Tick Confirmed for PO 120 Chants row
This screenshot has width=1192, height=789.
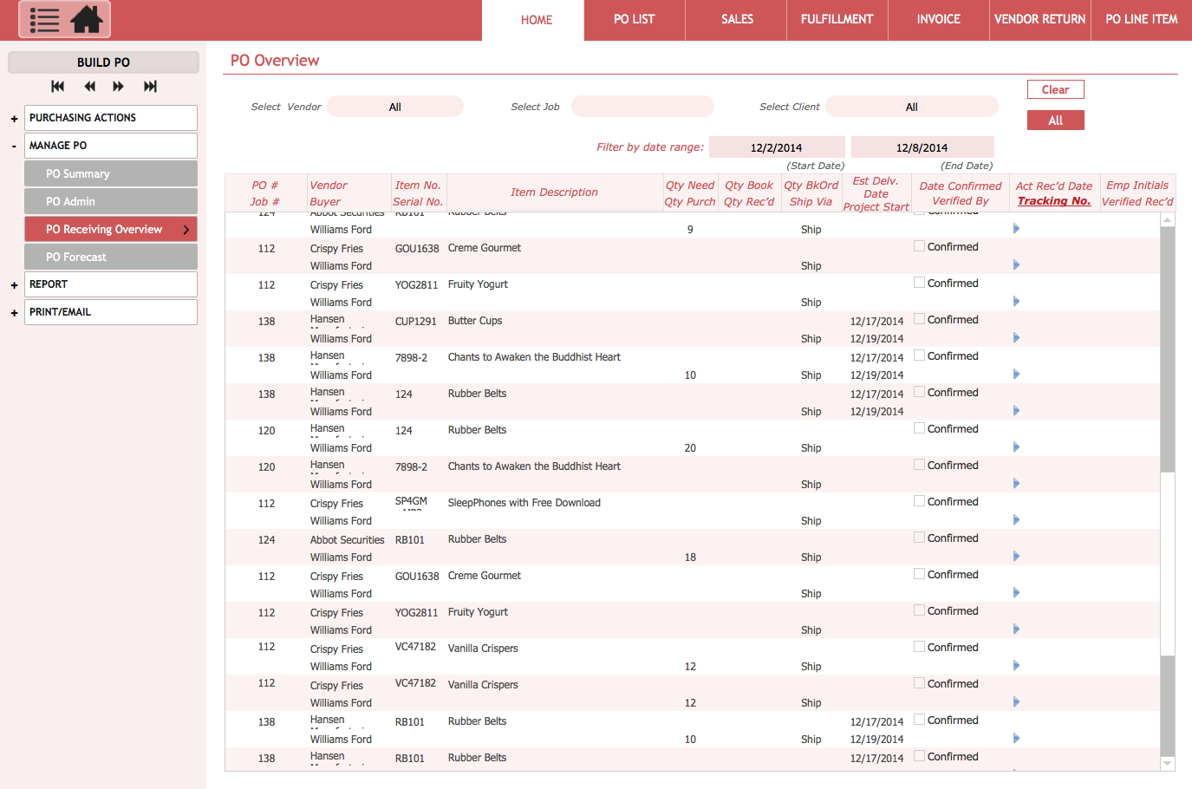(x=919, y=465)
